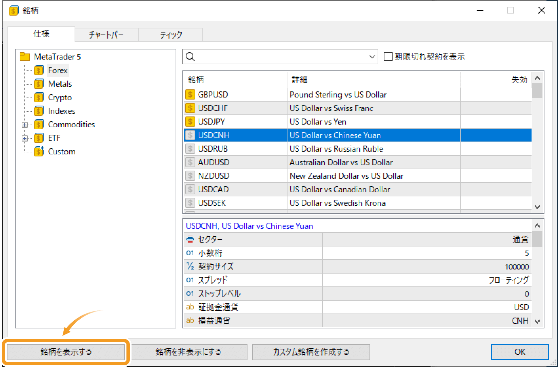Select the Custom tree item
The width and height of the screenshot is (558, 367).
62,152
